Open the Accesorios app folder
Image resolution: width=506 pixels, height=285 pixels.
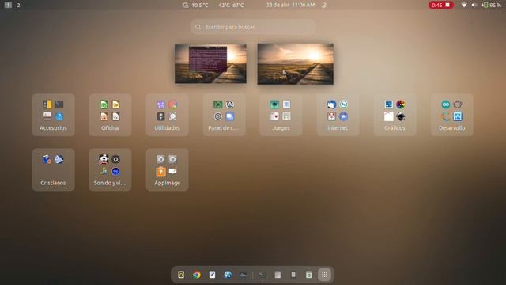[53, 115]
